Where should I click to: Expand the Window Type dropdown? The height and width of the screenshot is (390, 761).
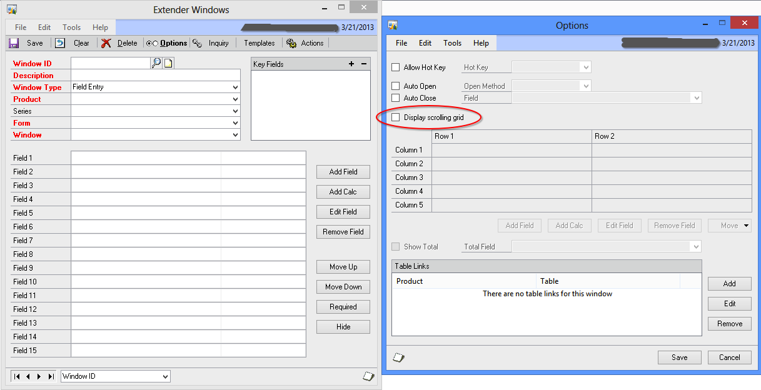[x=235, y=87]
